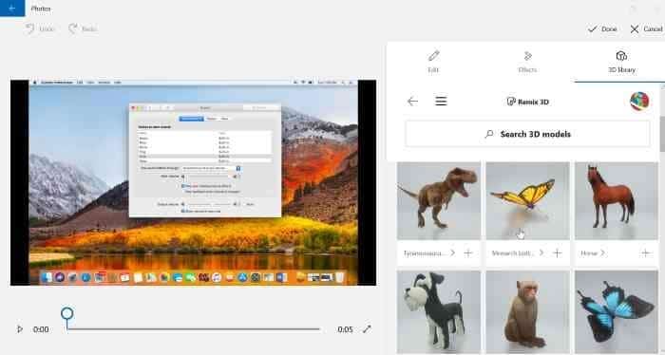Image resolution: width=665 pixels, height=355 pixels.
Task: Click the timeline scrubber handle
Action: tap(67, 314)
